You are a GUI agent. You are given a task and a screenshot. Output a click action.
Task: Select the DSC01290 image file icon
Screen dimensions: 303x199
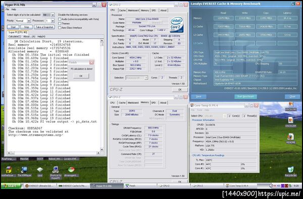pos(291,105)
